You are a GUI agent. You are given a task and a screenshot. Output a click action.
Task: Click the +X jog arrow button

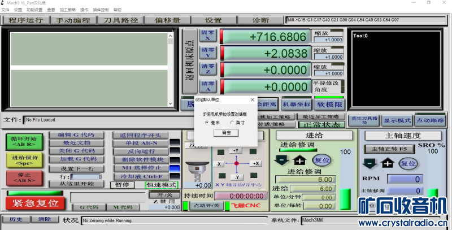click(x=255, y=163)
